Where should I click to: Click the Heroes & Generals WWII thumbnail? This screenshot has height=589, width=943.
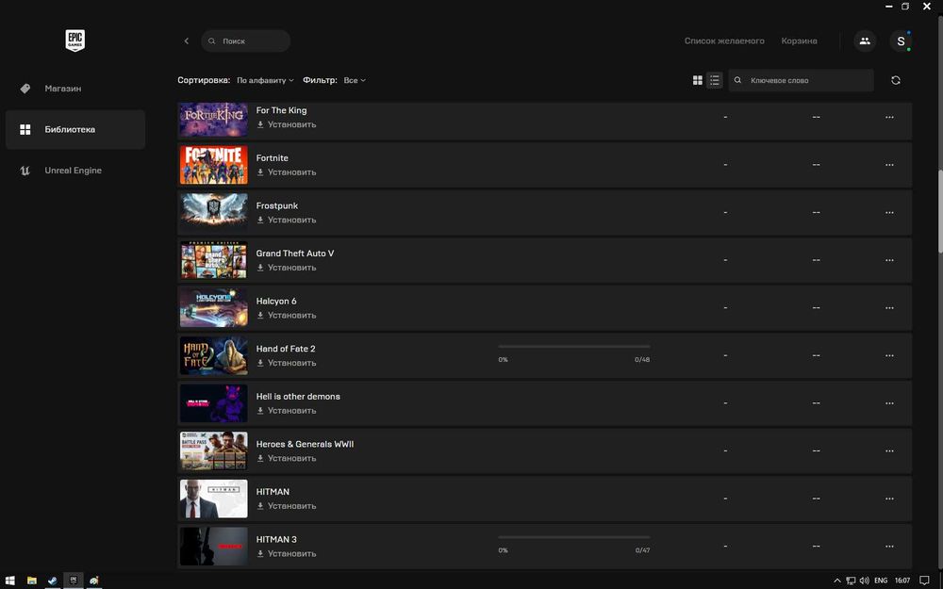pos(213,450)
